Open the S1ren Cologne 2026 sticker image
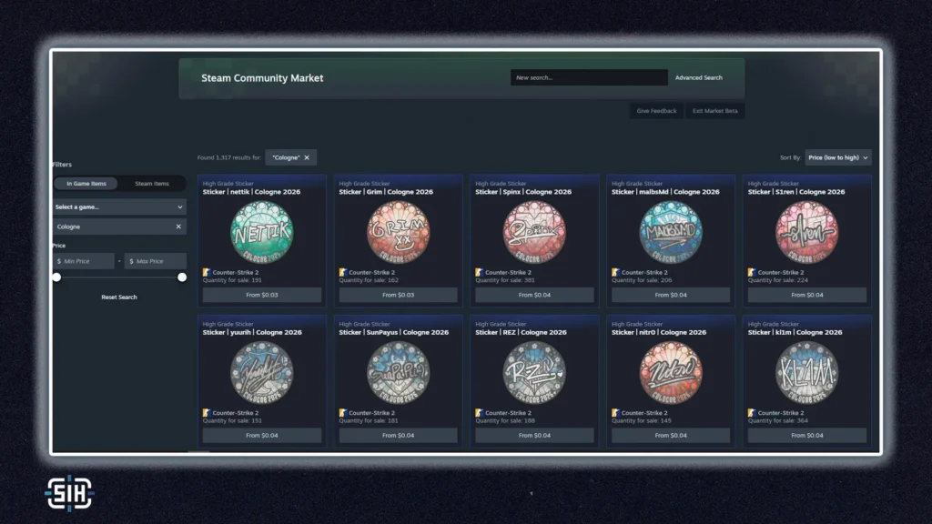The image size is (932, 524). (807, 232)
